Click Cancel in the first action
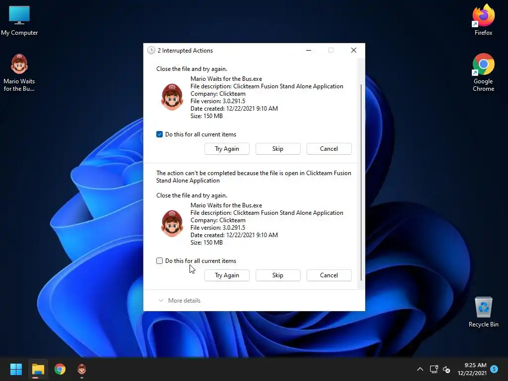The height and width of the screenshot is (381, 508). pyautogui.click(x=329, y=149)
